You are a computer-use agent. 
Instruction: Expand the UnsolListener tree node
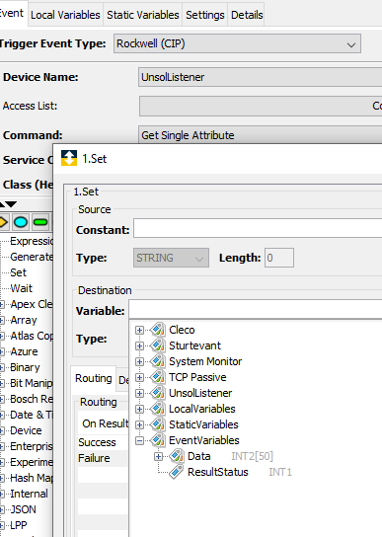coord(139,393)
